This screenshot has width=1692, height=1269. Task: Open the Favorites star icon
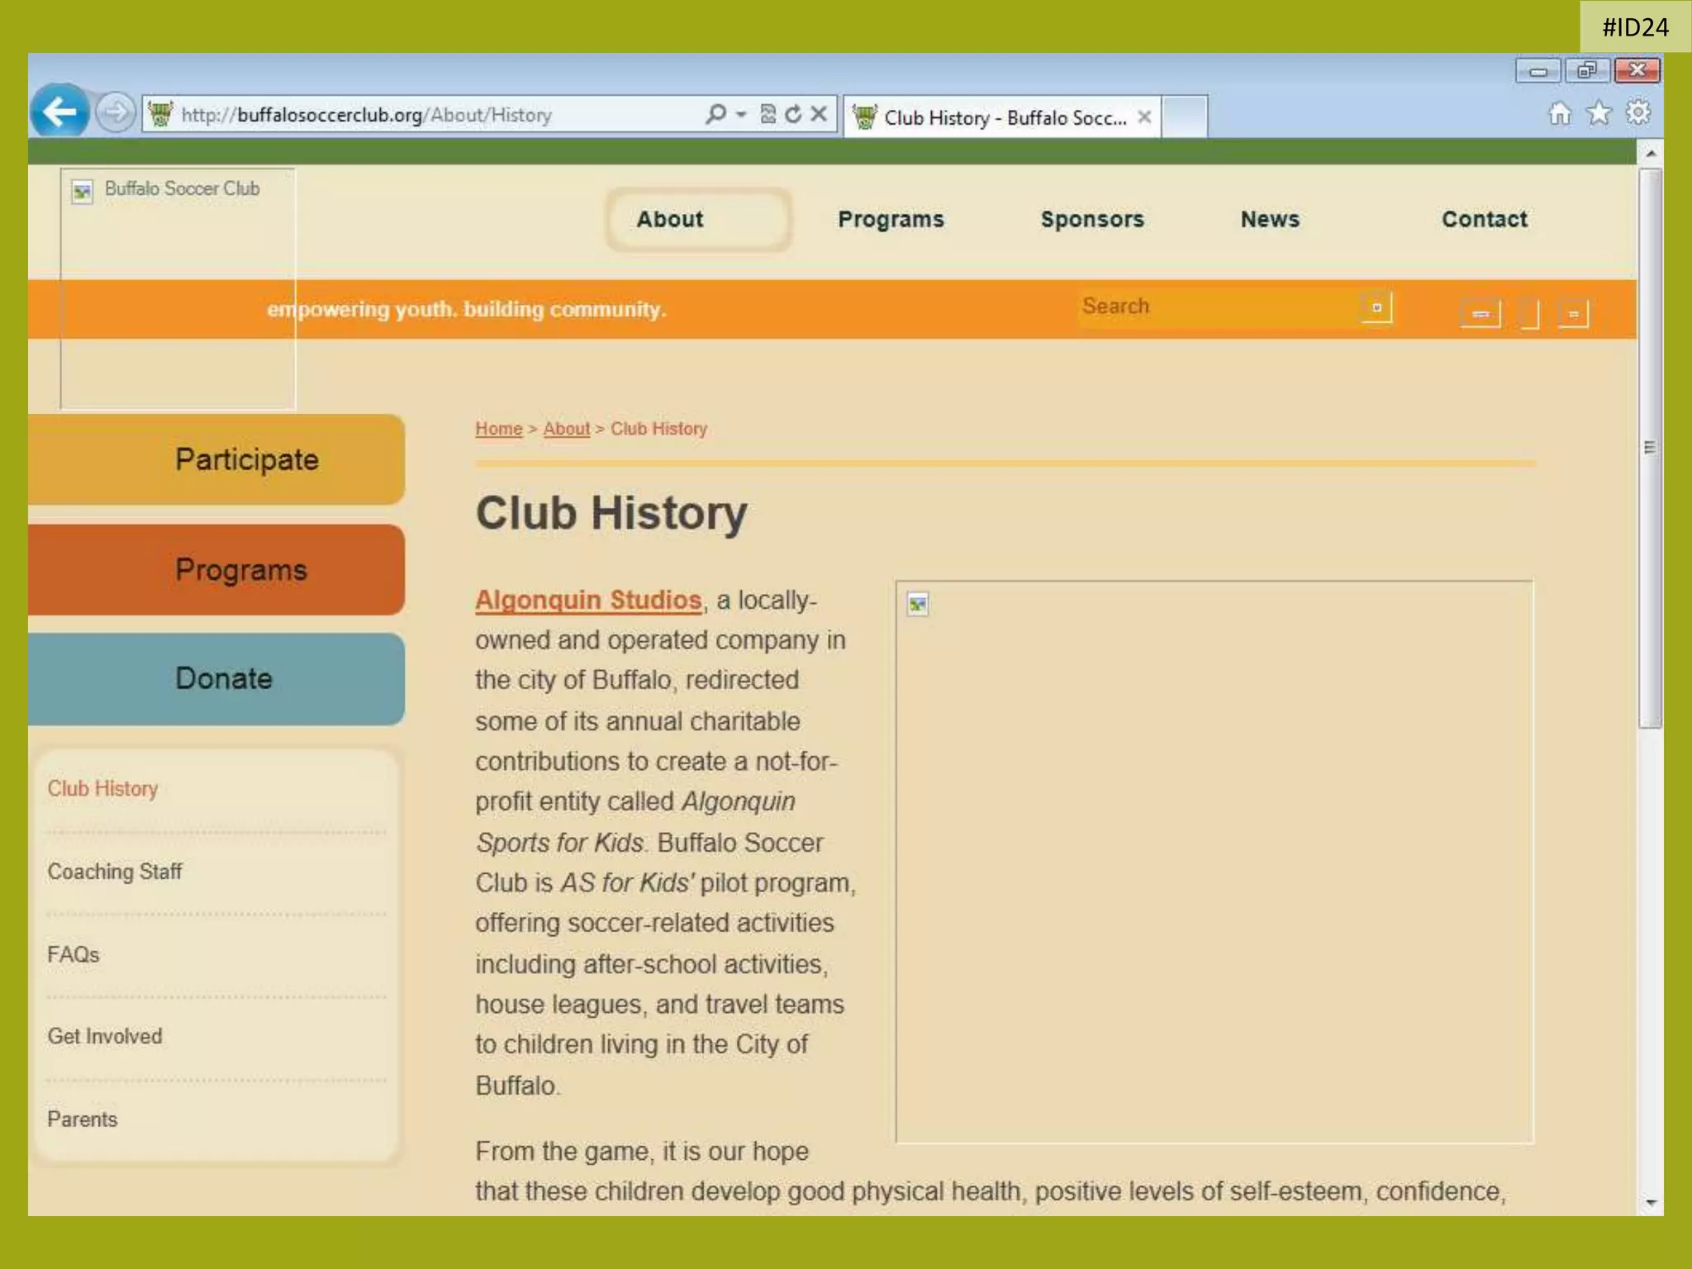1599,113
